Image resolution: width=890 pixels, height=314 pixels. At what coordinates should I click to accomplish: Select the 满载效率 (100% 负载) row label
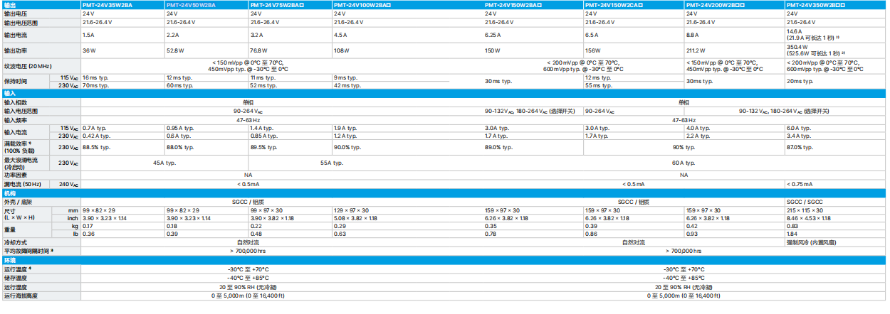click(x=21, y=147)
